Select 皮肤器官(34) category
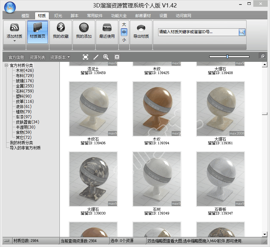270x247 pixels. 28,122
